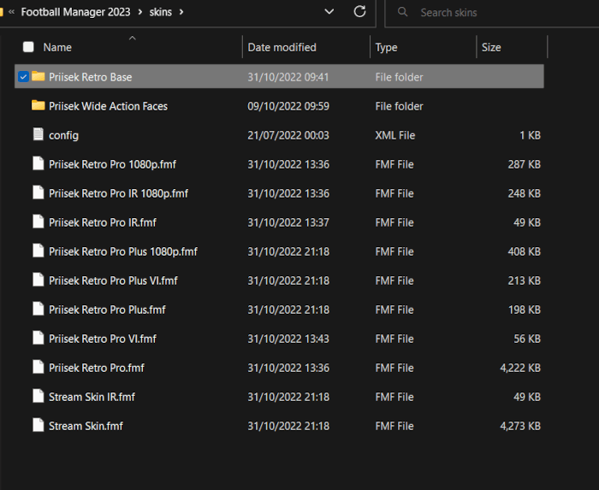Show hidden breadcrumb parent folders

coord(11,12)
